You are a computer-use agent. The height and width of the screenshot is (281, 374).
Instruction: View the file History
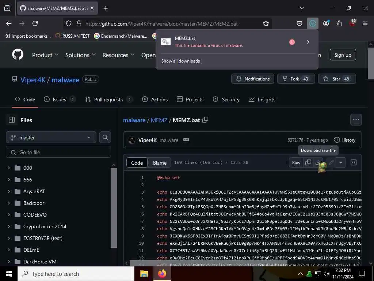point(345,140)
